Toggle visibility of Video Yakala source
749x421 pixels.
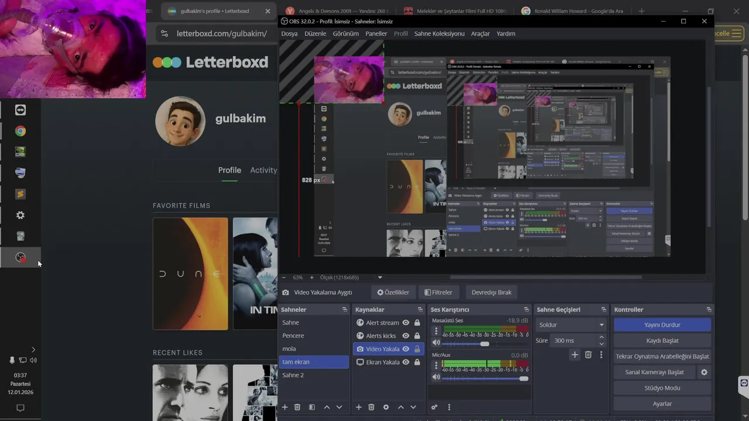click(x=406, y=349)
